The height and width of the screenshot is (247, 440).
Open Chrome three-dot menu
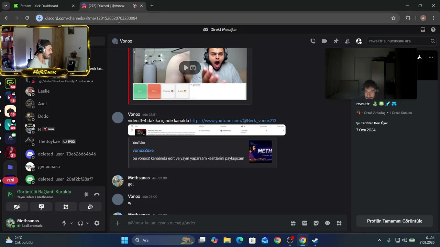click(x=433, y=18)
